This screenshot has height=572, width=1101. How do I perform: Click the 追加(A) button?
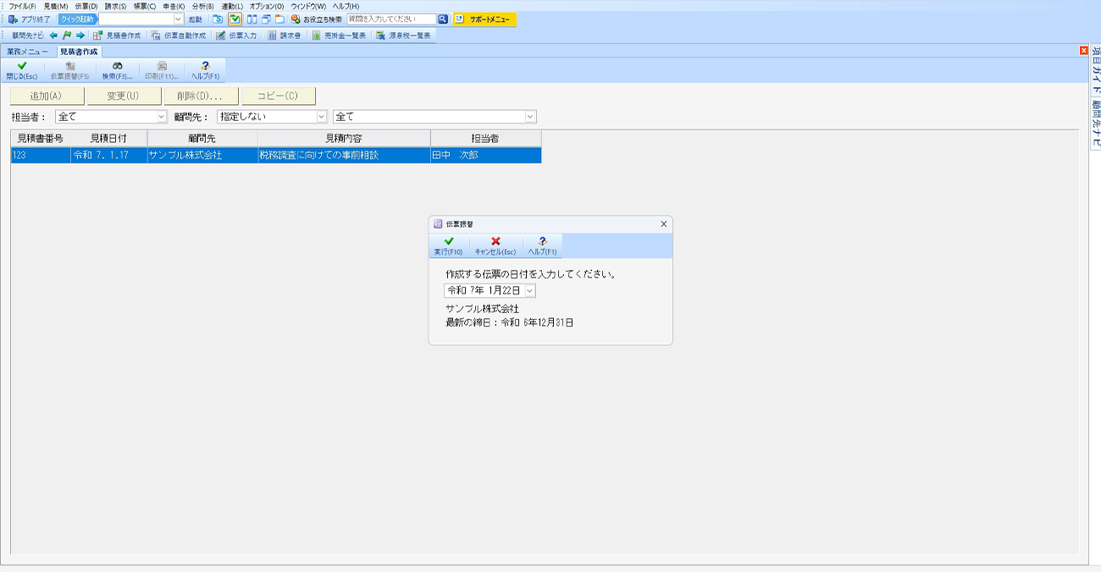[x=47, y=96]
